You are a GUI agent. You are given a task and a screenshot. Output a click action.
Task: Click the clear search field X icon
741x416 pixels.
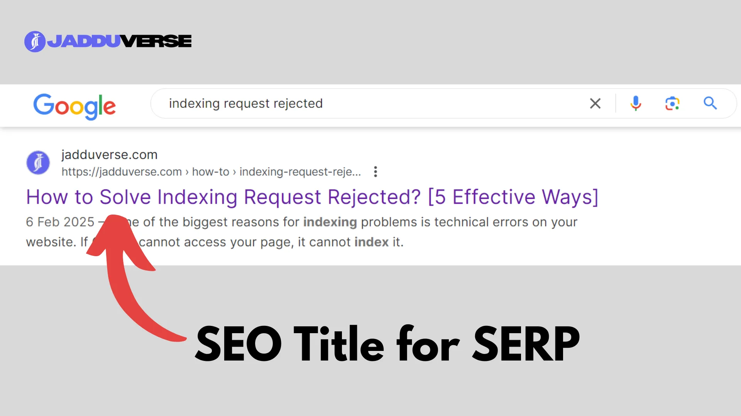595,103
